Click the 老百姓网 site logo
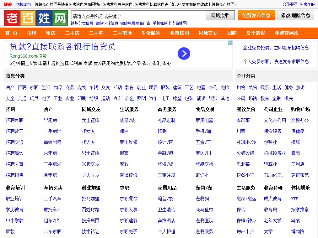Image resolution: width=318 pixels, height=238 pixels. 35,18
